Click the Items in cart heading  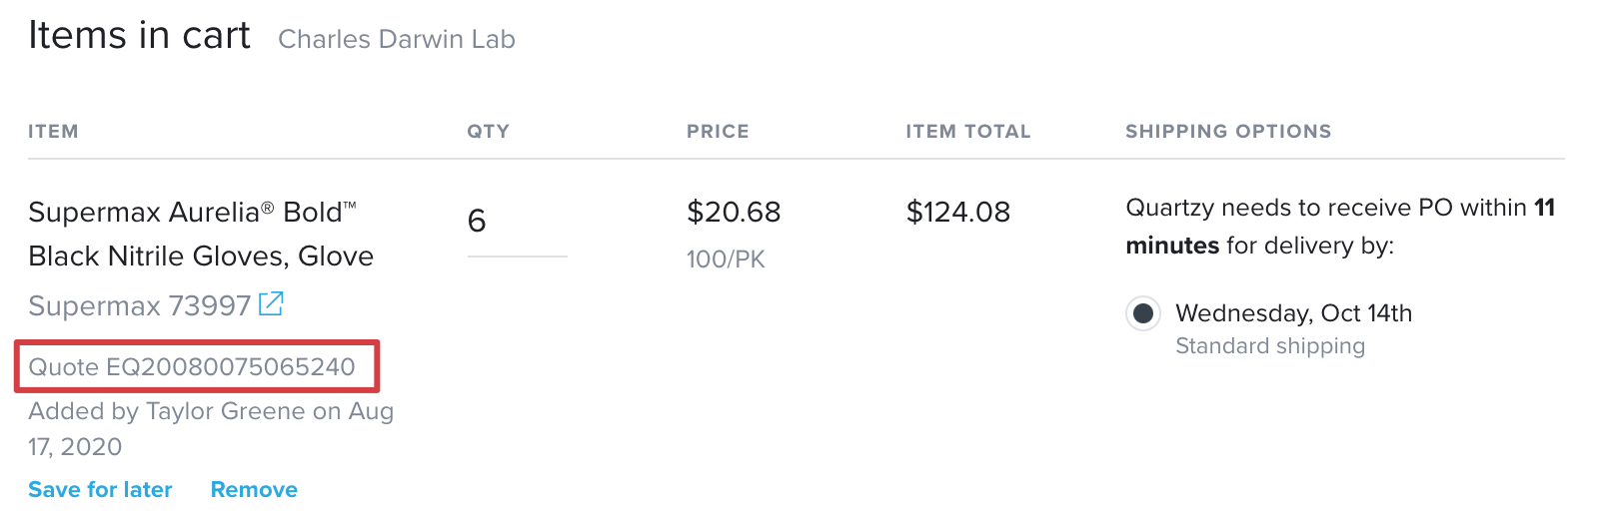pyautogui.click(x=139, y=35)
